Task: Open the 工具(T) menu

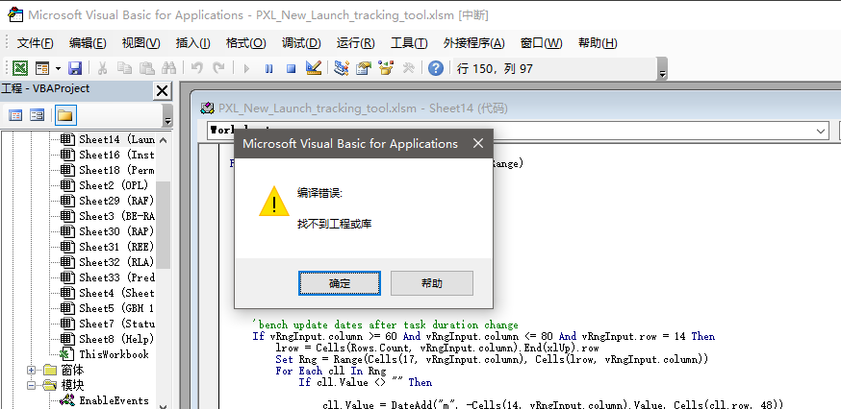Action: pyautogui.click(x=409, y=43)
